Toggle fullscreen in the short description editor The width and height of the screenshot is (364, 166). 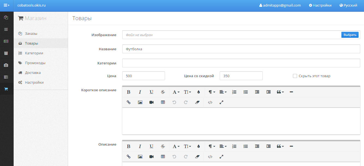click(221, 102)
